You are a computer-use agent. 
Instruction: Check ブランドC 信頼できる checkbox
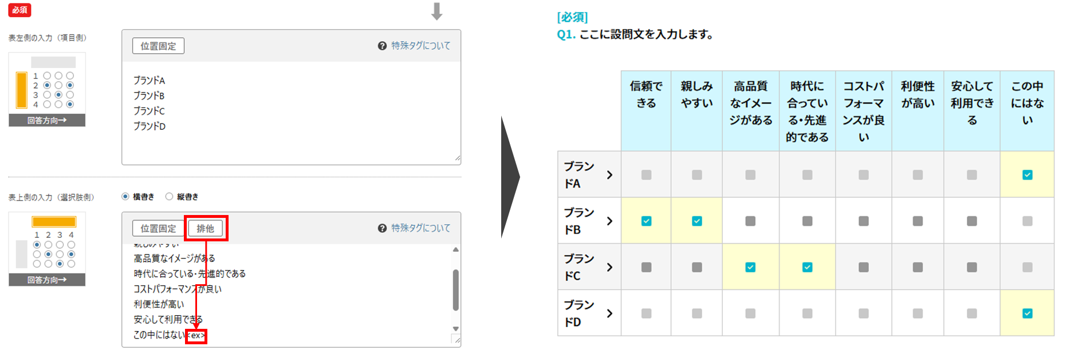(x=646, y=267)
